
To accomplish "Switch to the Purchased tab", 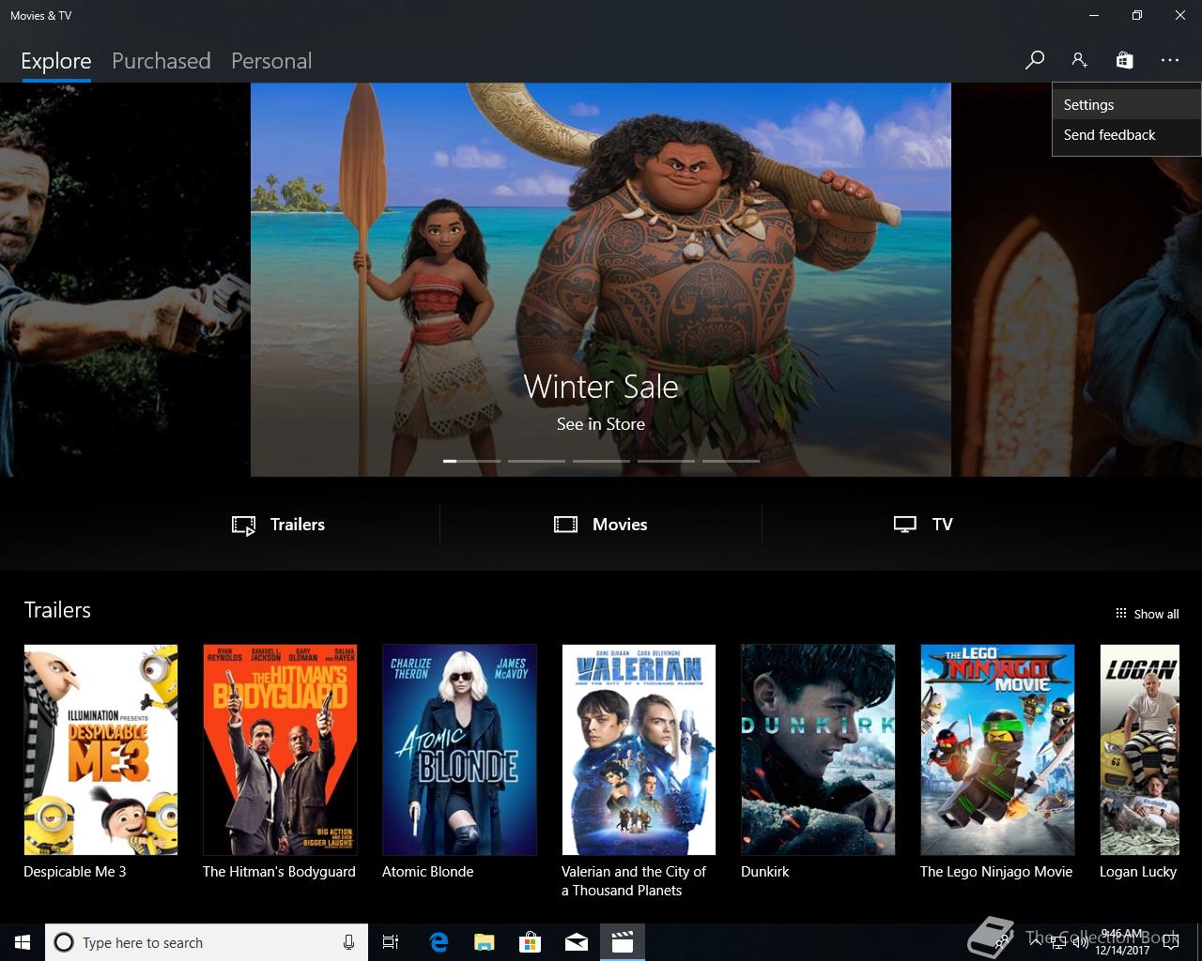I will click(161, 61).
